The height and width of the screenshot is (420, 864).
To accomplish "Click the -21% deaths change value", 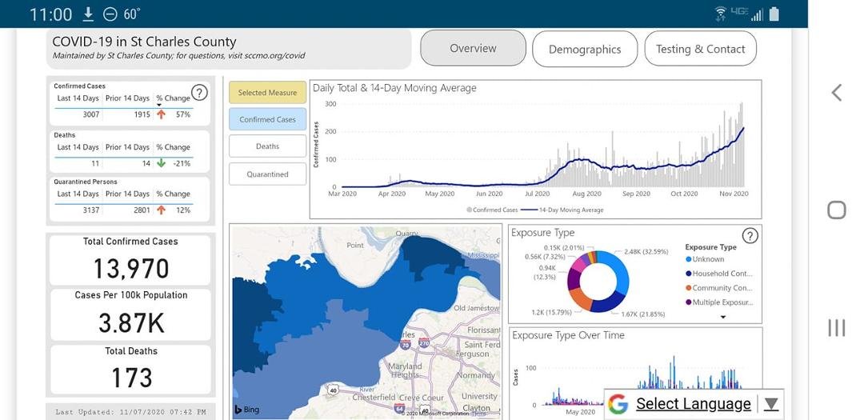I will (182, 163).
